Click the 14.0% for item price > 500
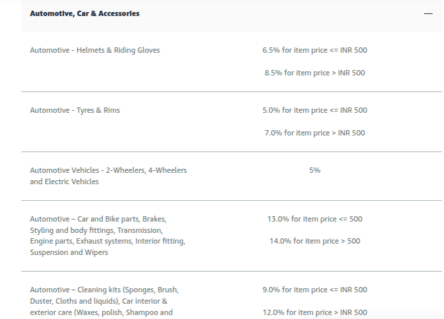The image size is (444, 319). point(315,242)
